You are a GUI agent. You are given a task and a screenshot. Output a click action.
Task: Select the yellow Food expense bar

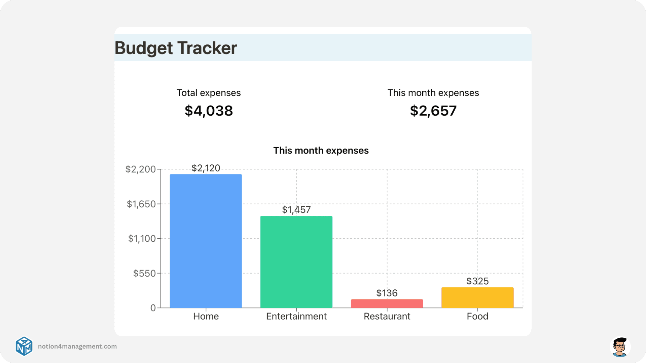pos(477,297)
